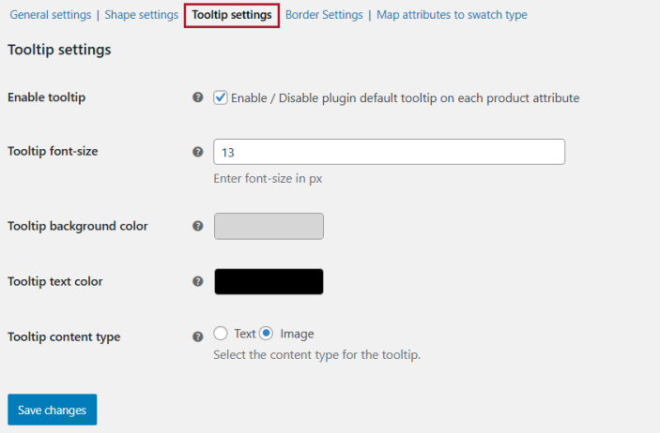
Task: Switch to Shape settings tab
Action: coord(141,15)
